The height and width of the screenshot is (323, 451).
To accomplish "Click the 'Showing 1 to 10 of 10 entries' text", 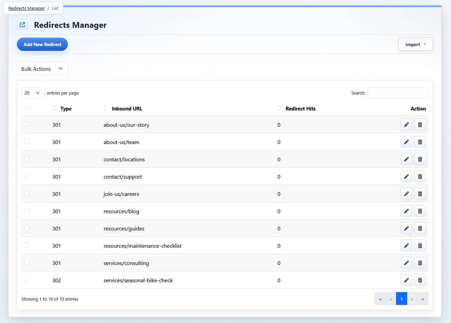I will pos(50,299).
